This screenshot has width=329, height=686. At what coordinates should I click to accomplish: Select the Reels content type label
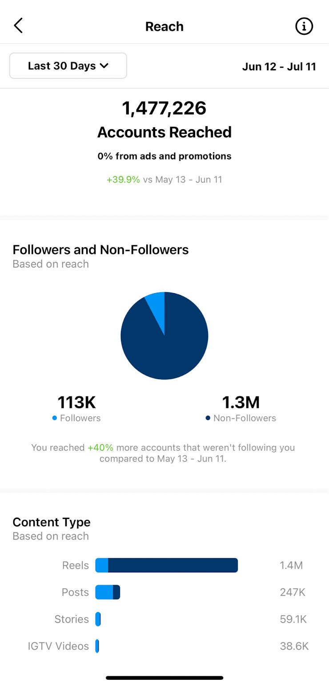tap(76, 566)
